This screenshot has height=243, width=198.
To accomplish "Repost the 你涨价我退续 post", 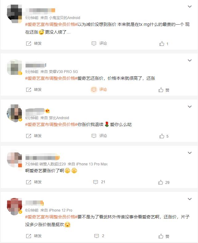I will click(34, 136).
